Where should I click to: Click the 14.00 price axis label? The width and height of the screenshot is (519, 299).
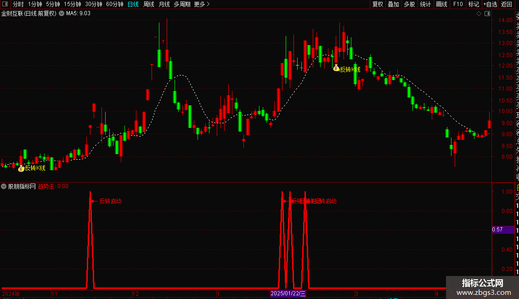[505, 20]
